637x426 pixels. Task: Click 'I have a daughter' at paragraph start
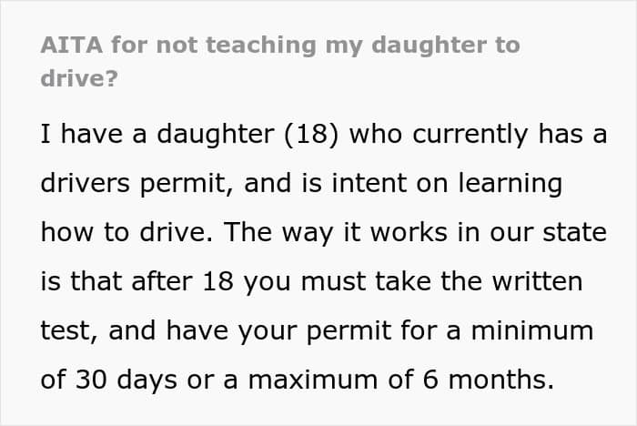pos(157,134)
